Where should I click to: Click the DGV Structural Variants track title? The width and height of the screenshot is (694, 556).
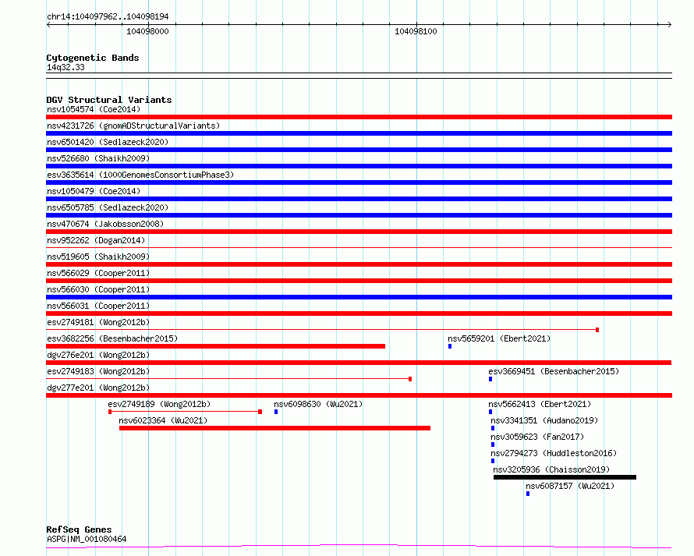pos(109,100)
